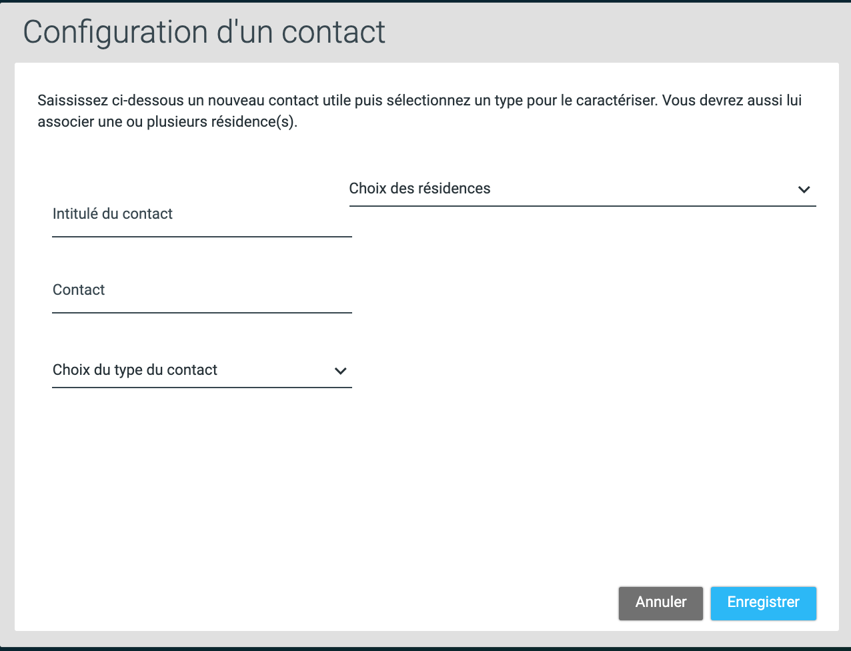This screenshot has width=851, height=651.
Task: Click the chevron arrow beside Choix des résidences
Action: pyautogui.click(x=804, y=189)
